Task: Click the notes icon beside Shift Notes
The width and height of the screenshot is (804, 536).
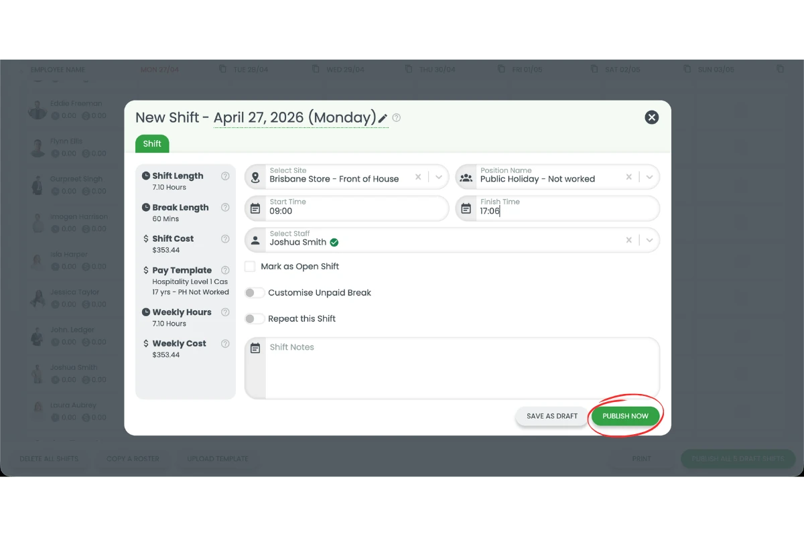Action: pos(255,348)
